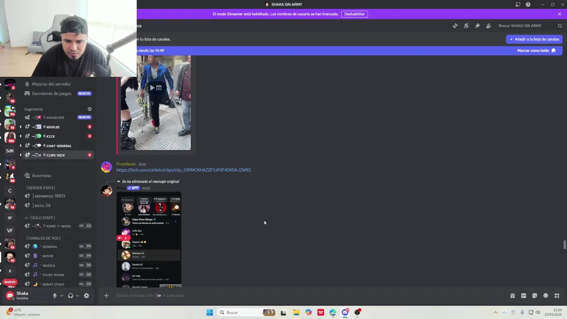Join MOVIE voice channel
Screen dimensions: 567x319
pyautogui.click(x=58, y=256)
